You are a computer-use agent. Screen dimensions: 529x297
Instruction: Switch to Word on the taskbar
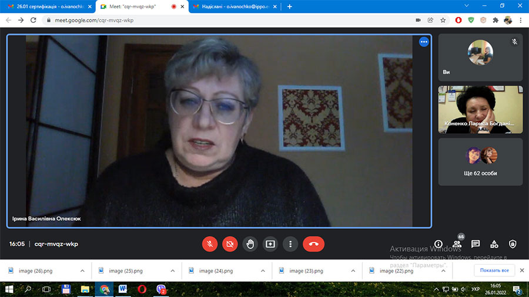[x=123, y=289]
